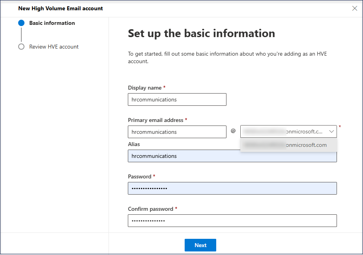Click the Confirm password label text
The width and height of the screenshot is (363, 255).
click(x=150, y=209)
